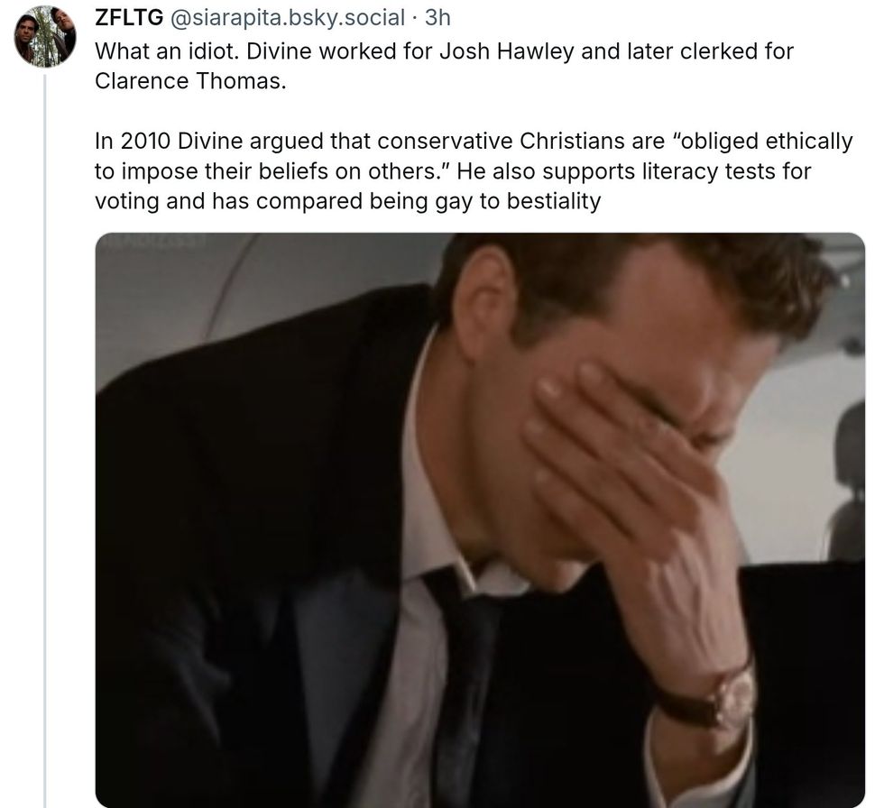This screenshot has height=808, width=884.
Task: Click the 'In 2010 Divine argued' paragraph
Action: (474, 170)
